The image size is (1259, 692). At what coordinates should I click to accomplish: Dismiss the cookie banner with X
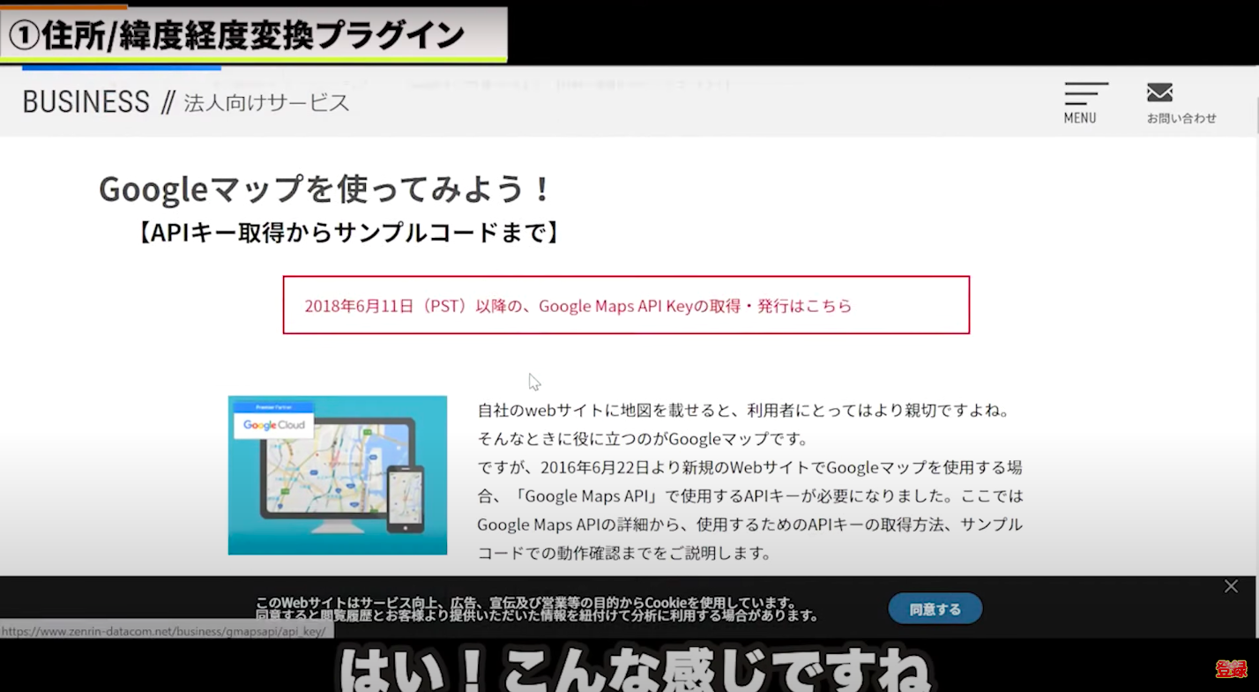(1231, 586)
